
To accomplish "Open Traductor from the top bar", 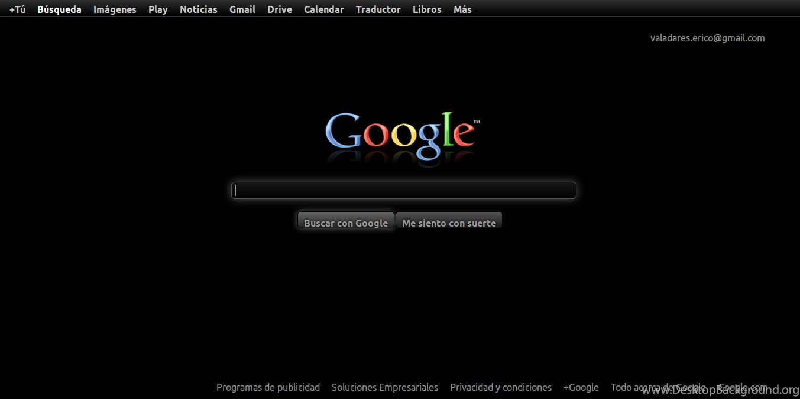I will pyautogui.click(x=378, y=9).
